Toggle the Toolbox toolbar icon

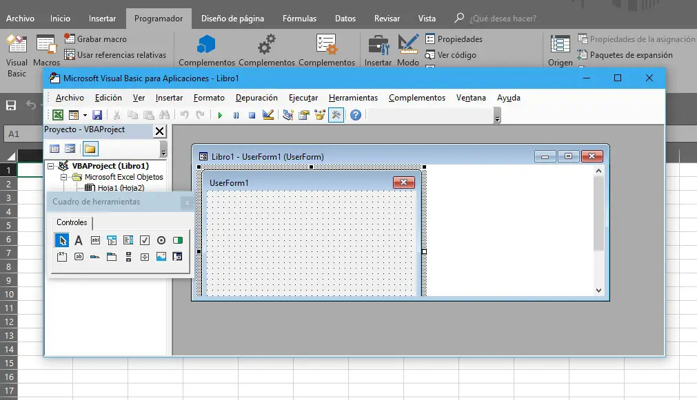point(336,115)
